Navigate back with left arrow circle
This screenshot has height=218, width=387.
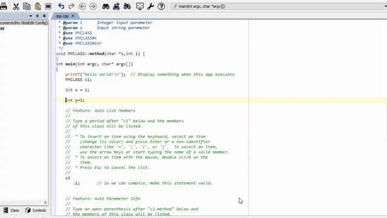tap(82, 7)
